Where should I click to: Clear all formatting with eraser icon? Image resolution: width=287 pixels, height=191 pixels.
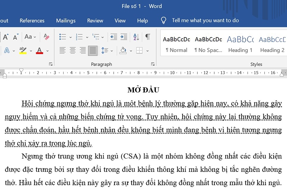coord(46,37)
